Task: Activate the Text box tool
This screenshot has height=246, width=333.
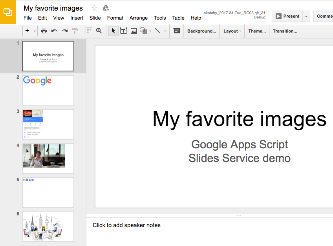Action: tap(123, 31)
